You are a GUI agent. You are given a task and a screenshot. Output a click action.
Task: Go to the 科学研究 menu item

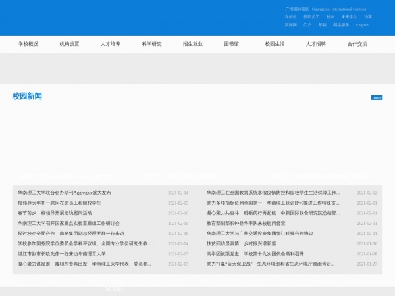(151, 44)
